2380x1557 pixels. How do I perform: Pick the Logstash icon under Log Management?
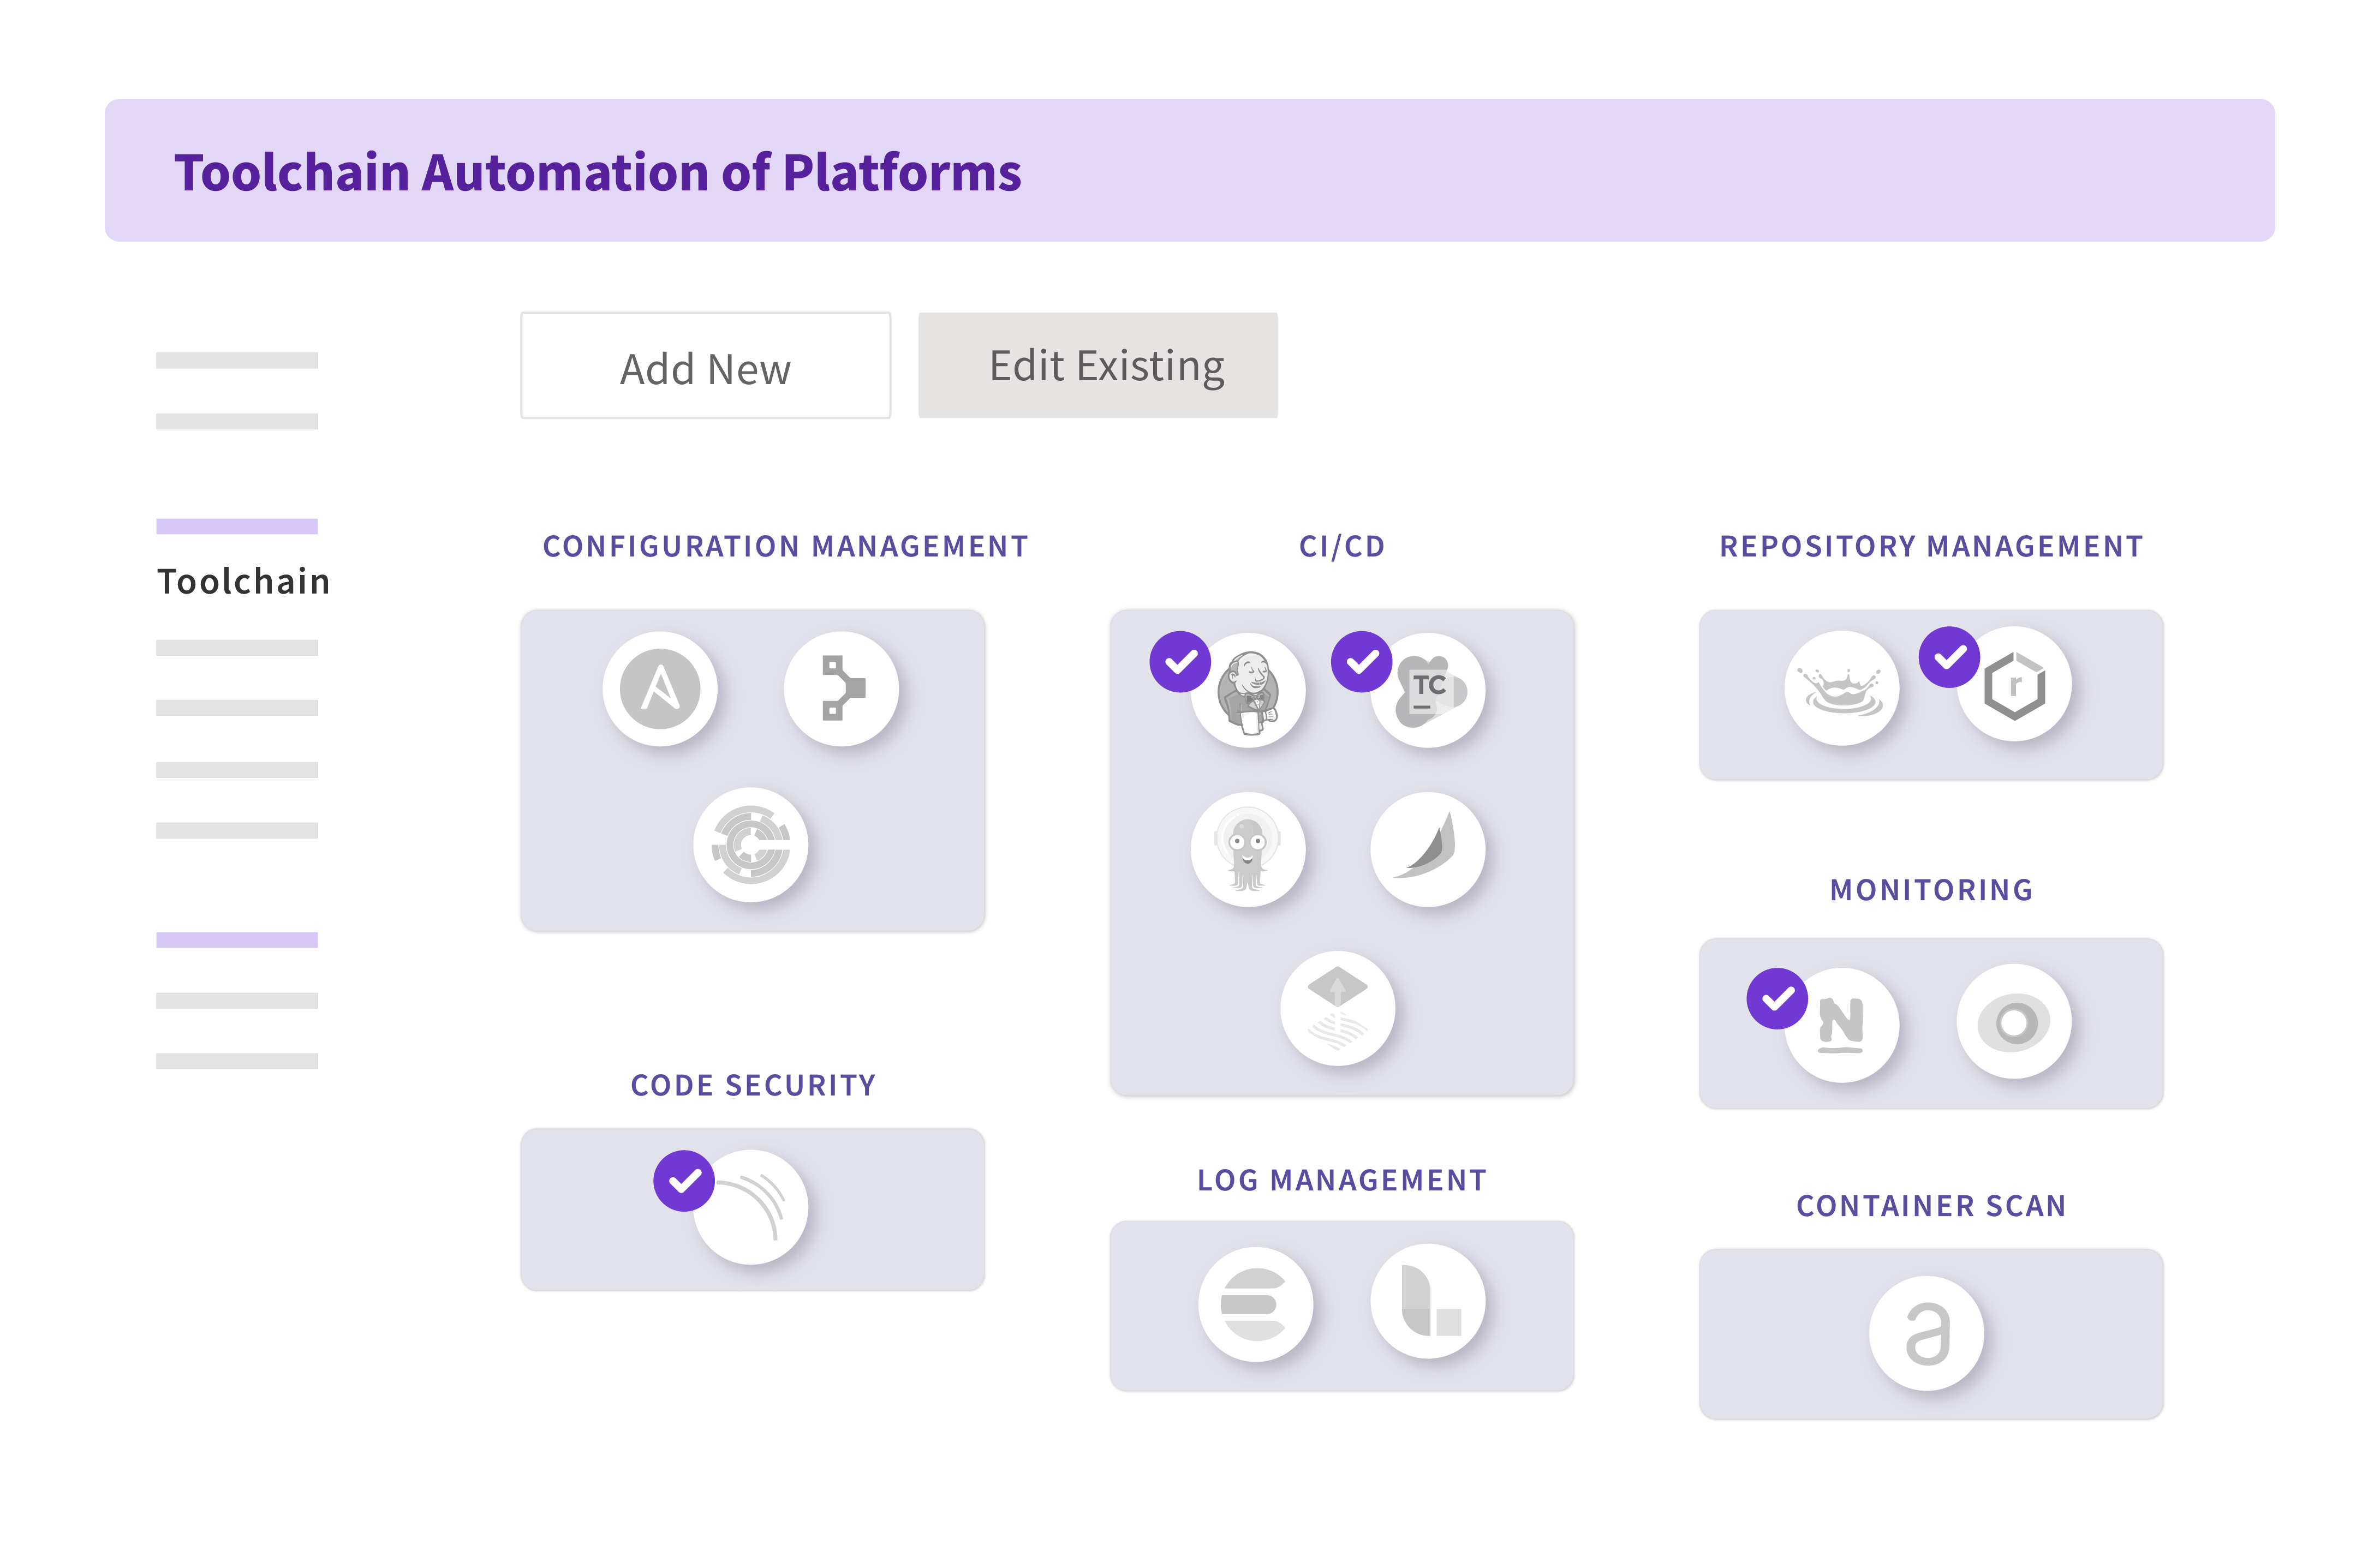coord(1428,1301)
